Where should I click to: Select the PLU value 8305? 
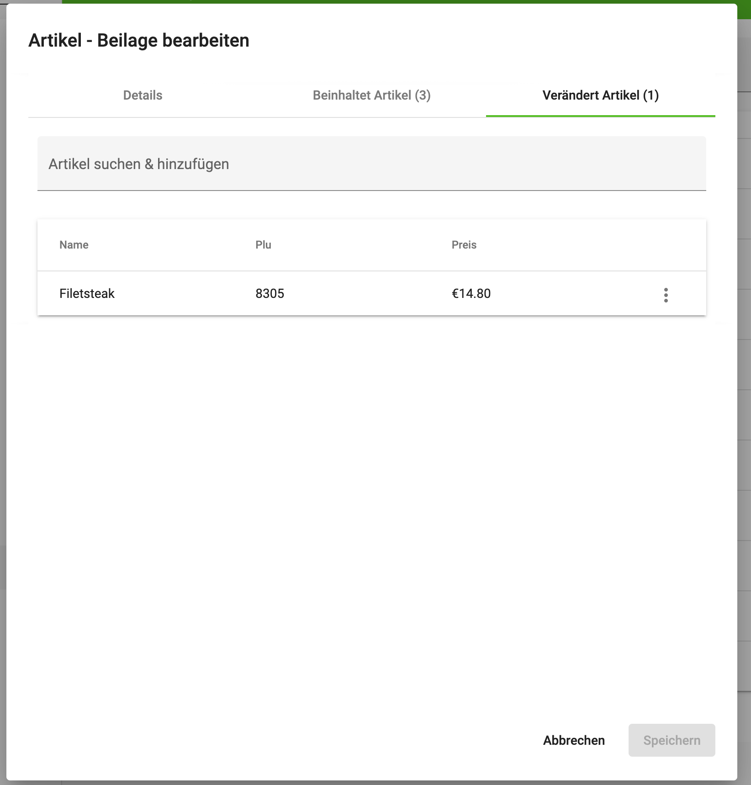tap(270, 293)
